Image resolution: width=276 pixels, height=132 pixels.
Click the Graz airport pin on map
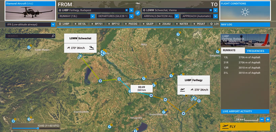click(29, 119)
